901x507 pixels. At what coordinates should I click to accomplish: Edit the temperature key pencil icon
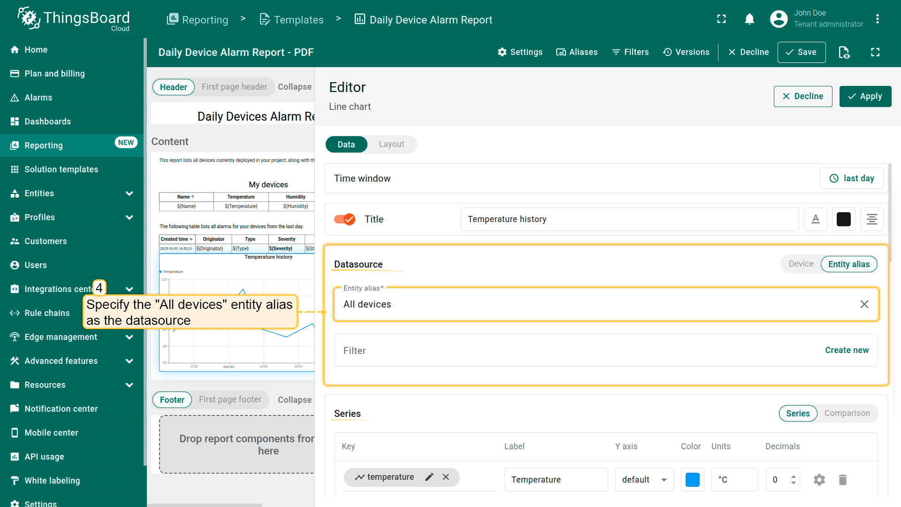pos(429,477)
